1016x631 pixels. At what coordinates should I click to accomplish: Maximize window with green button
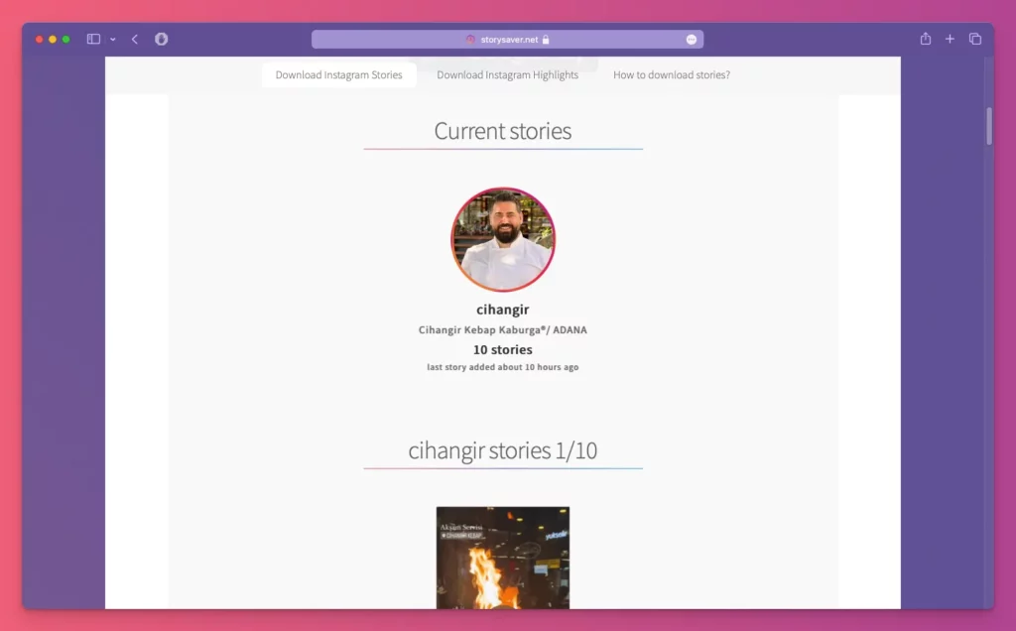(66, 40)
